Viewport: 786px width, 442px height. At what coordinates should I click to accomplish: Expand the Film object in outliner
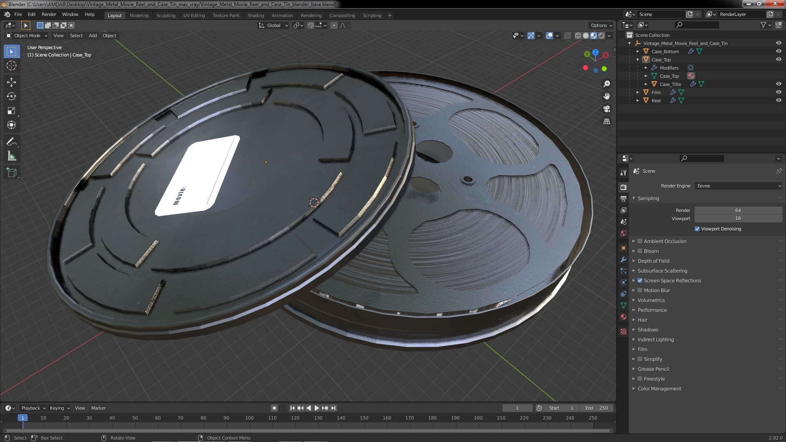(638, 92)
